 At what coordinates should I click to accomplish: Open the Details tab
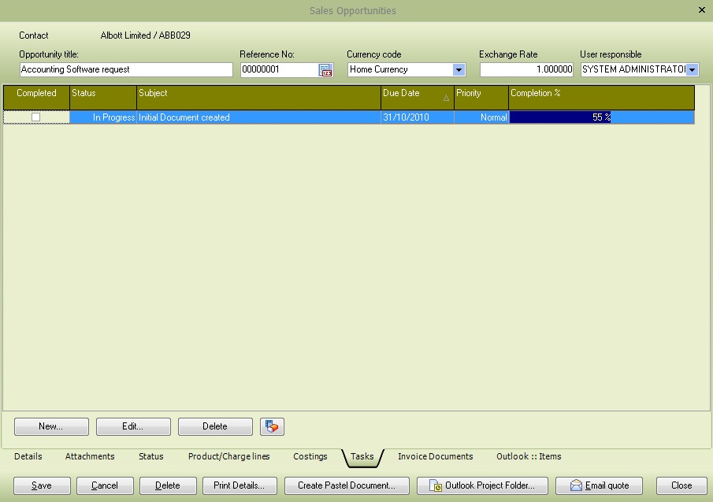click(28, 456)
